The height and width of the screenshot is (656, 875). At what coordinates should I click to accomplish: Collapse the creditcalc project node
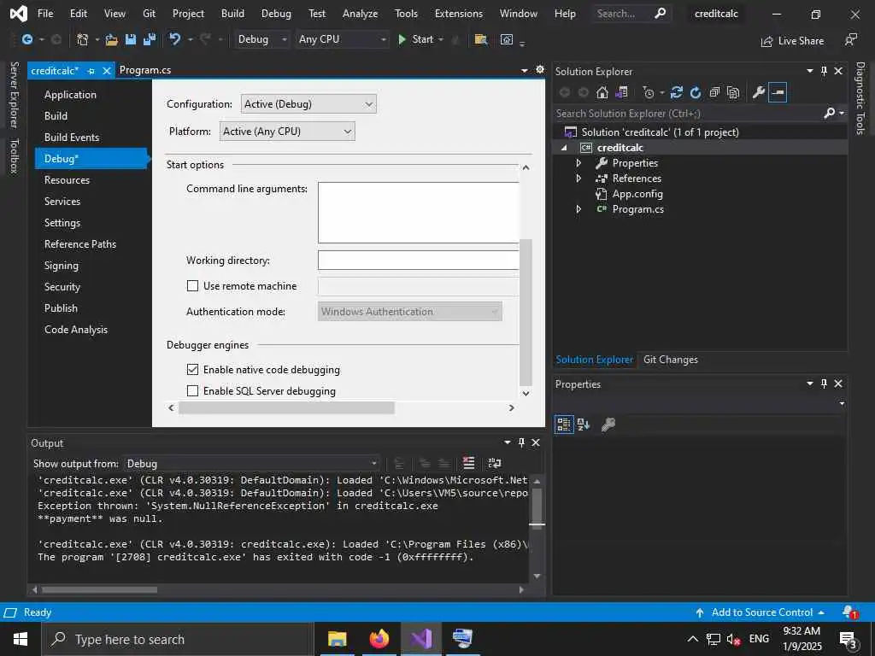(564, 148)
